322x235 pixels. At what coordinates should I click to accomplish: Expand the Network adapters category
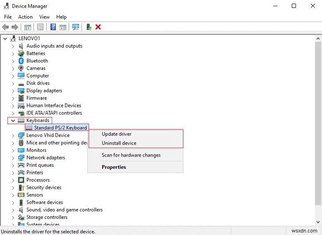(x=13, y=158)
